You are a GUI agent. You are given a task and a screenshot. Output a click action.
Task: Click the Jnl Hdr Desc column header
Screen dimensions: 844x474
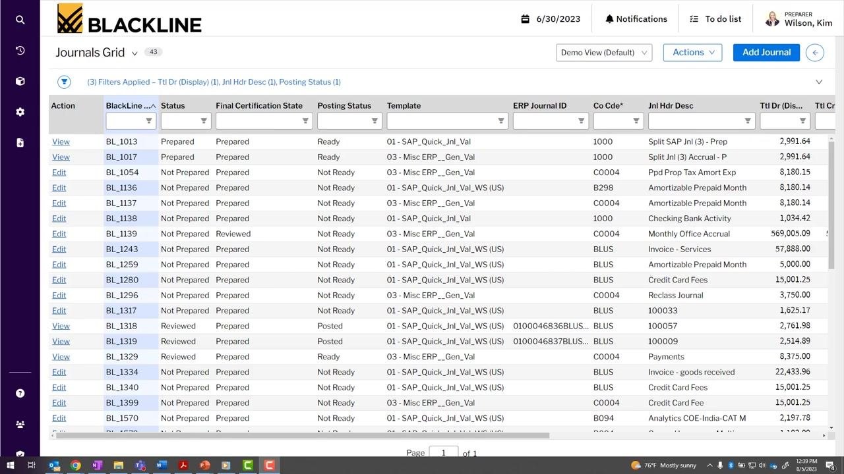tap(671, 105)
